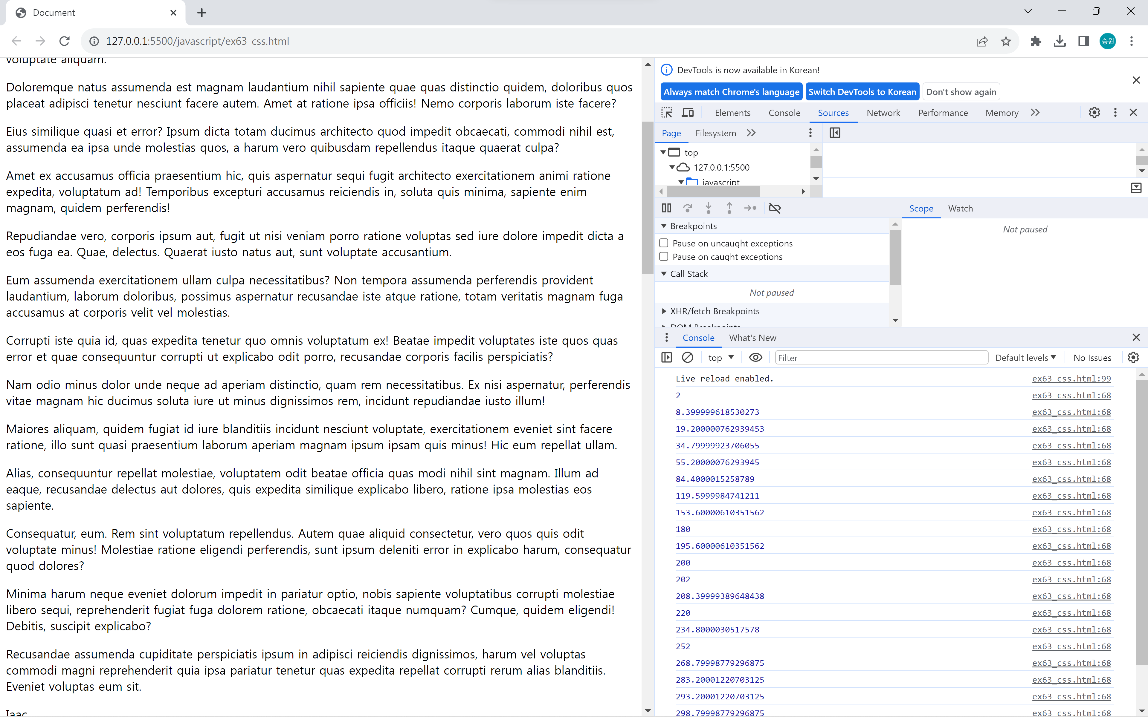Toggle the device toolbar icon
The height and width of the screenshot is (717, 1148).
point(687,113)
